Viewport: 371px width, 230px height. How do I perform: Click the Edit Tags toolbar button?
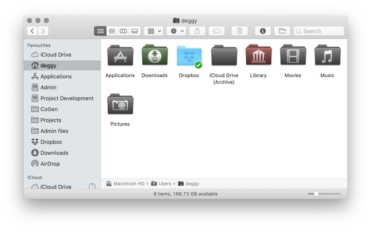217,31
